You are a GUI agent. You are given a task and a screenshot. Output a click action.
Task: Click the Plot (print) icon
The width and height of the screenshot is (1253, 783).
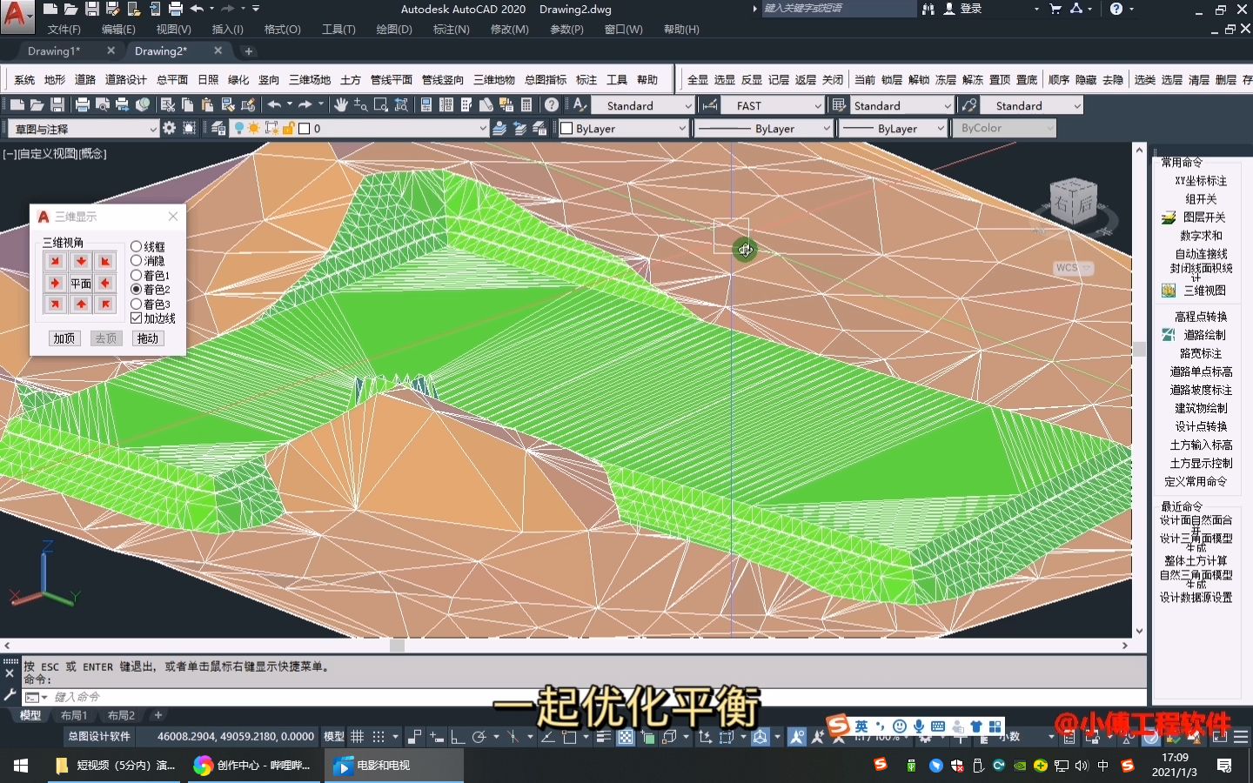click(x=83, y=104)
